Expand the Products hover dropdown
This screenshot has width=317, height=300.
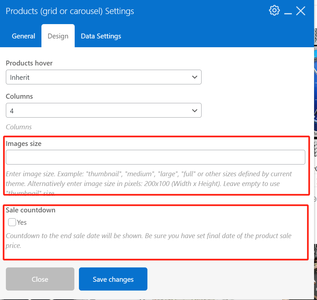[103, 77]
